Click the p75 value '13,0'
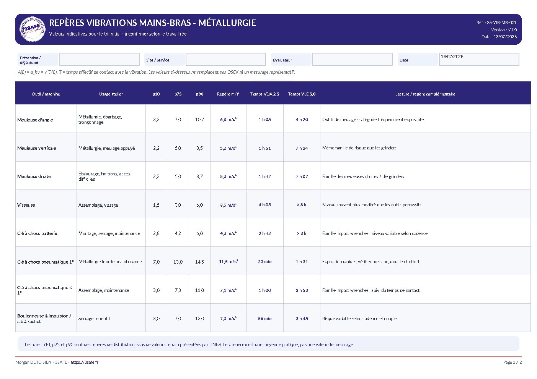 point(178,262)
